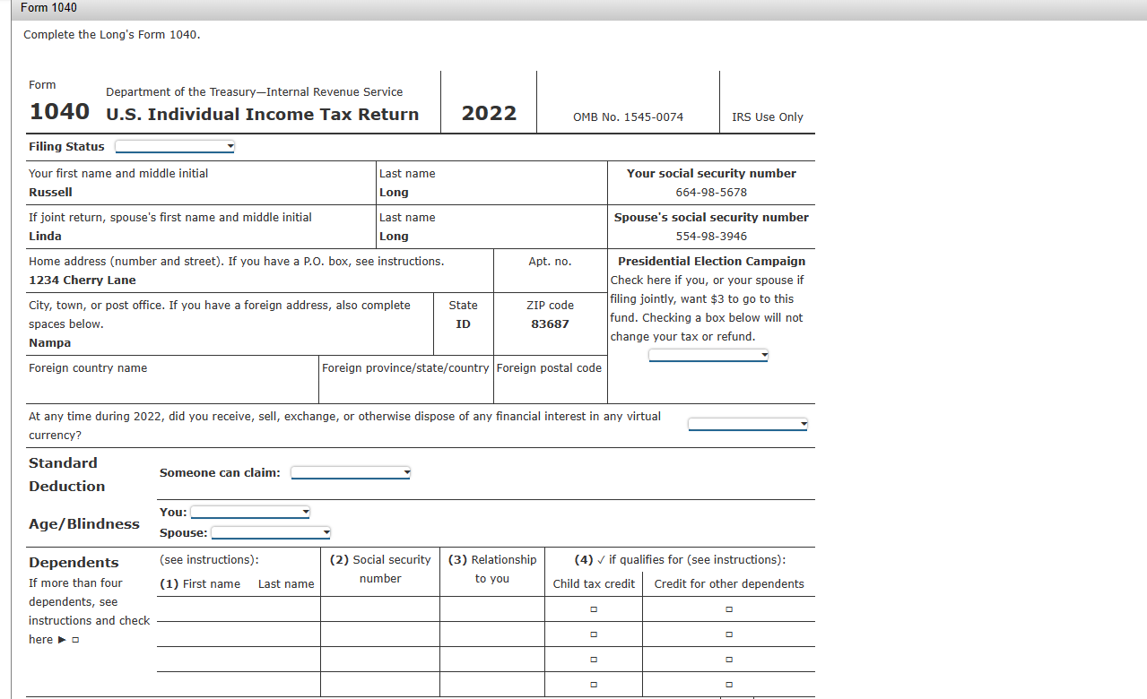Check Child tax credit box, second dependent row

click(x=593, y=634)
